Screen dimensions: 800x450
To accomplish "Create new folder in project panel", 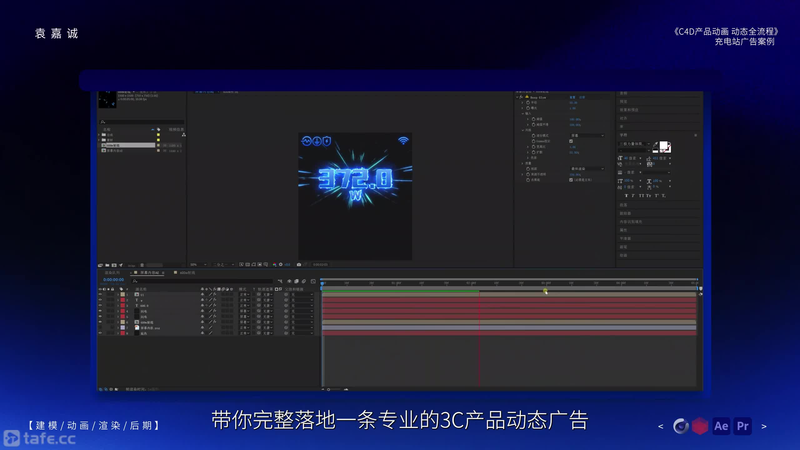I will [x=107, y=265].
